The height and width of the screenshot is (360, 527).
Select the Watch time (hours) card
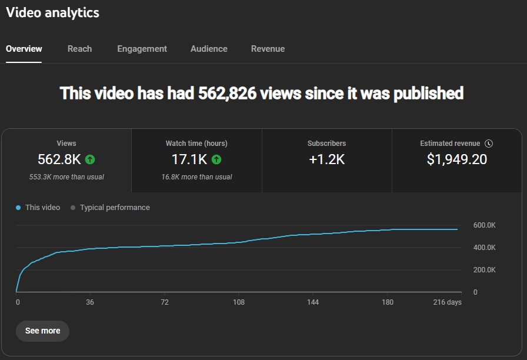click(196, 160)
